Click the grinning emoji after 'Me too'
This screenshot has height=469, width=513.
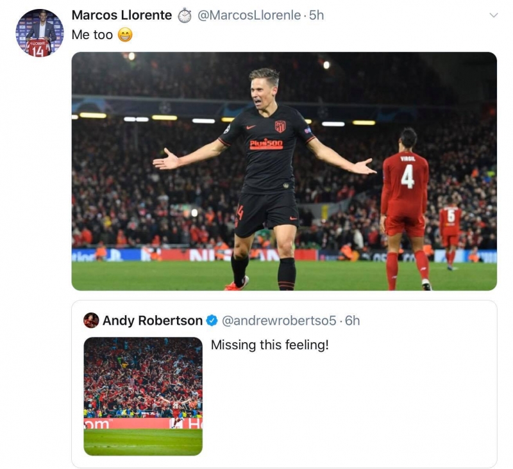125,35
